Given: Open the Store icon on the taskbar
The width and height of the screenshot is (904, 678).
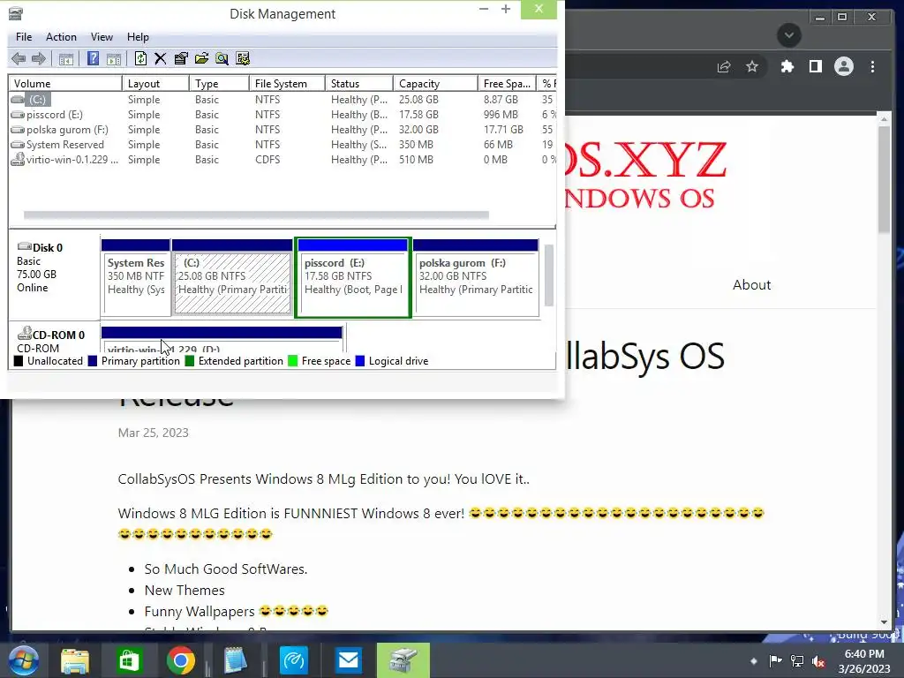Looking at the screenshot, I should point(128,660).
